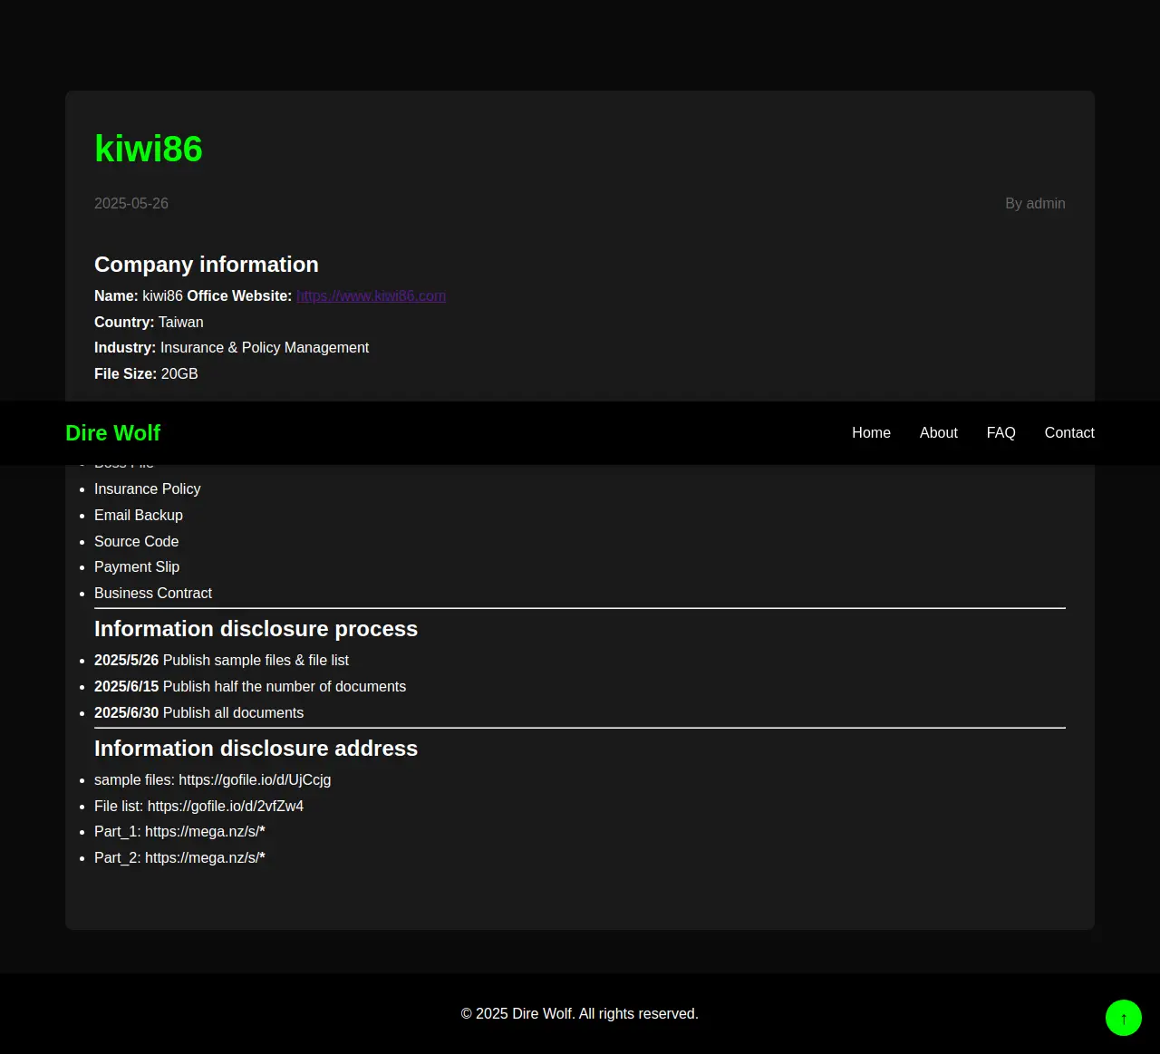The height and width of the screenshot is (1054, 1160).
Task: Click the Business Contract list item
Action: click(x=153, y=594)
